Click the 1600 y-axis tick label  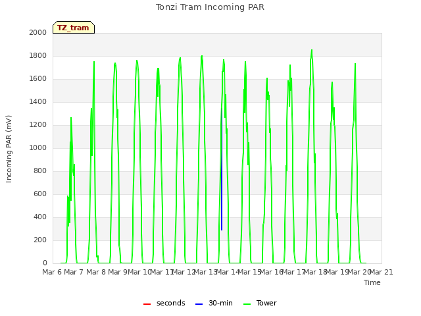tap(38, 79)
